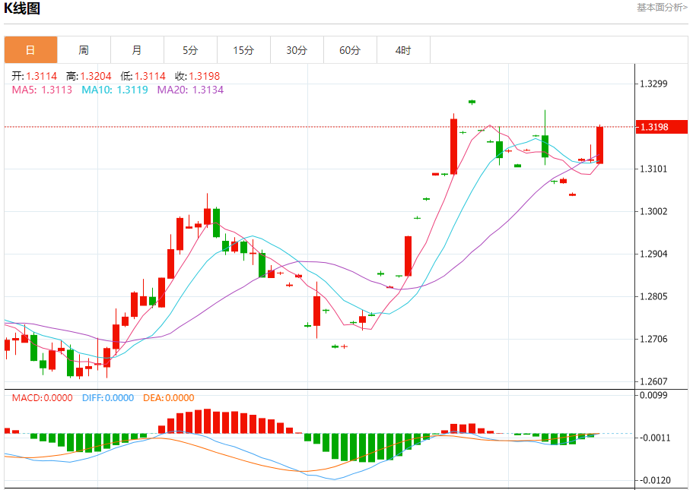Open the 4时 interval tab
693x490 pixels.
pyautogui.click(x=403, y=50)
